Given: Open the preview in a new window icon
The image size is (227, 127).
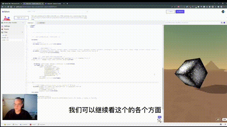Looking at the screenshot, I should [x=222, y=23].
